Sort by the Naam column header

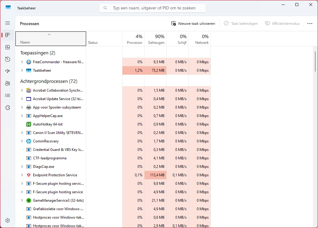51,38
